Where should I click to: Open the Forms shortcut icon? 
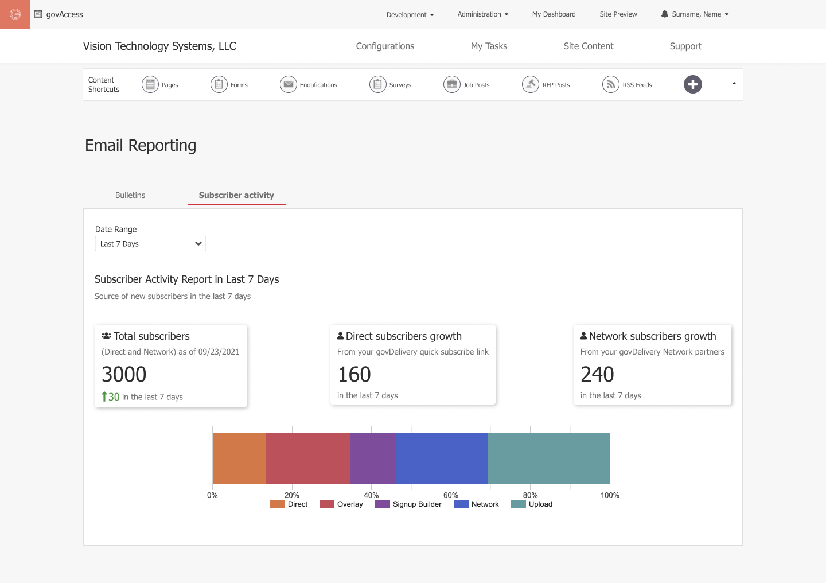219,84
